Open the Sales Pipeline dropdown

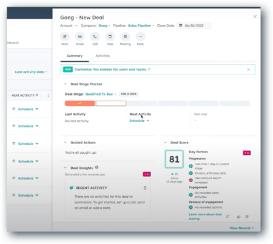click(x=141, y=25)
